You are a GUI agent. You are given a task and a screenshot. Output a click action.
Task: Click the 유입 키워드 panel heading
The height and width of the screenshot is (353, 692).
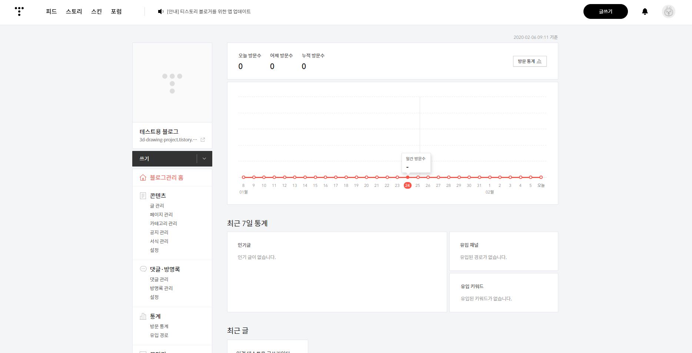[472, 287]
